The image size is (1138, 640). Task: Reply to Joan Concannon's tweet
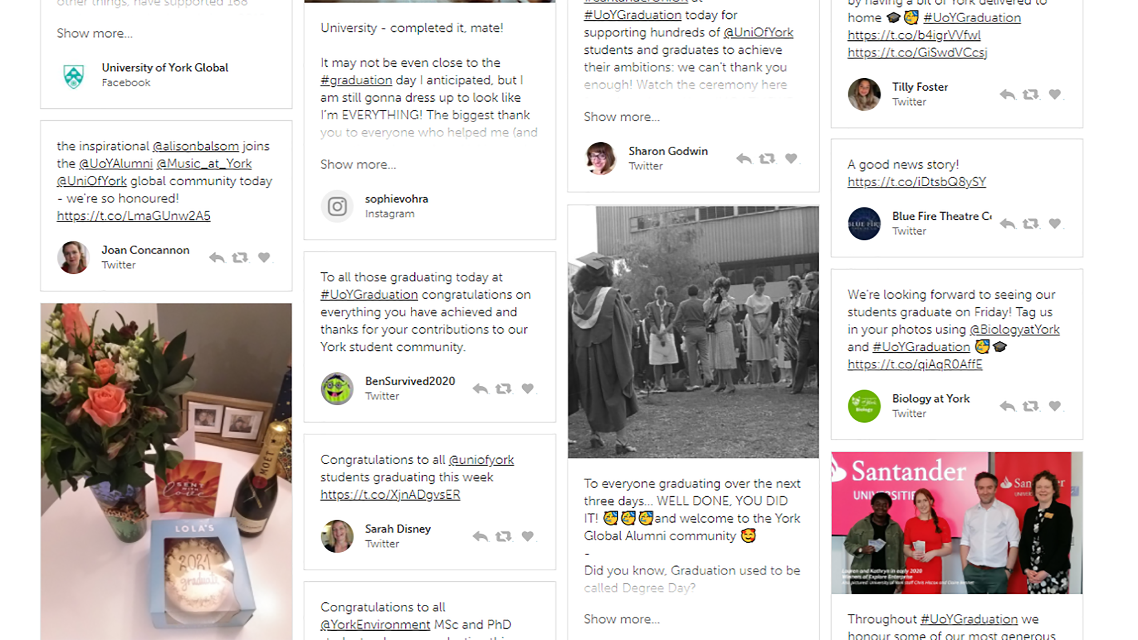(x=216, y=257)
